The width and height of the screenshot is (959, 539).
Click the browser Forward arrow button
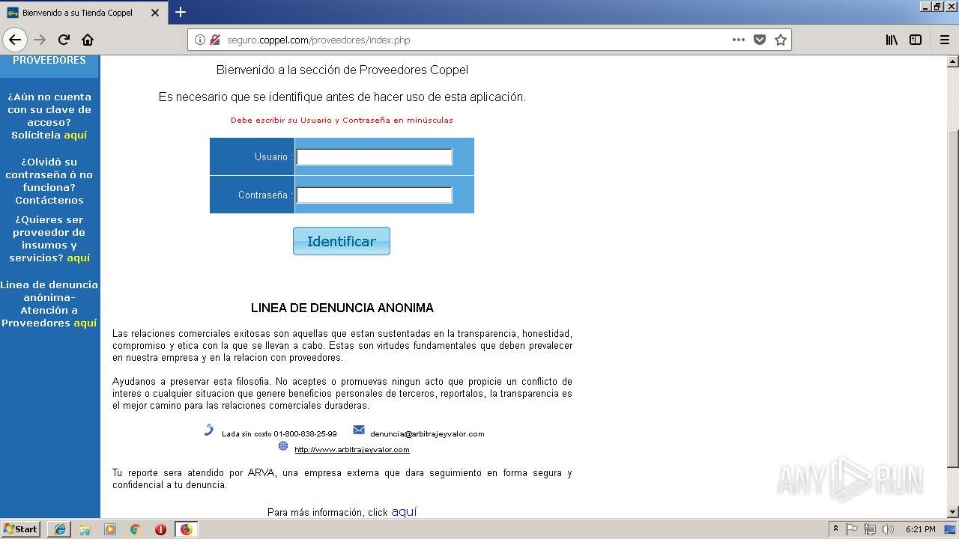[x=40, y=40]
